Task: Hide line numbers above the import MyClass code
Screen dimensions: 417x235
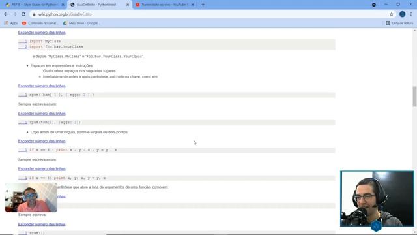Action: 42,33
